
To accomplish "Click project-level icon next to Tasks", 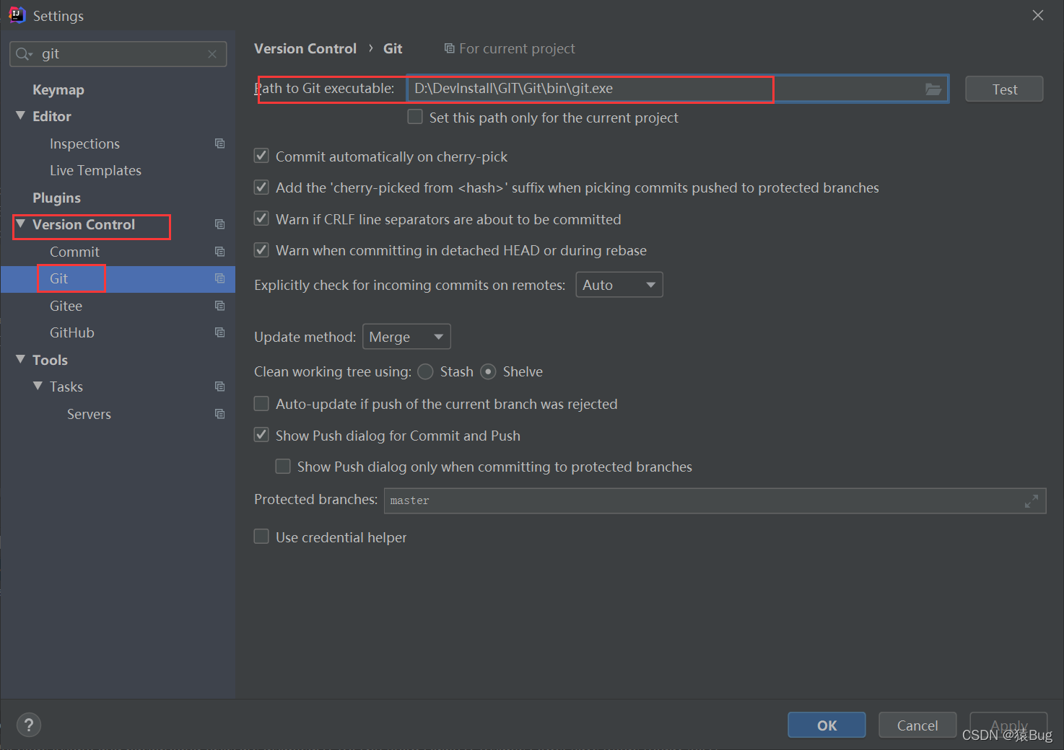I will click(x=220, y=387).
